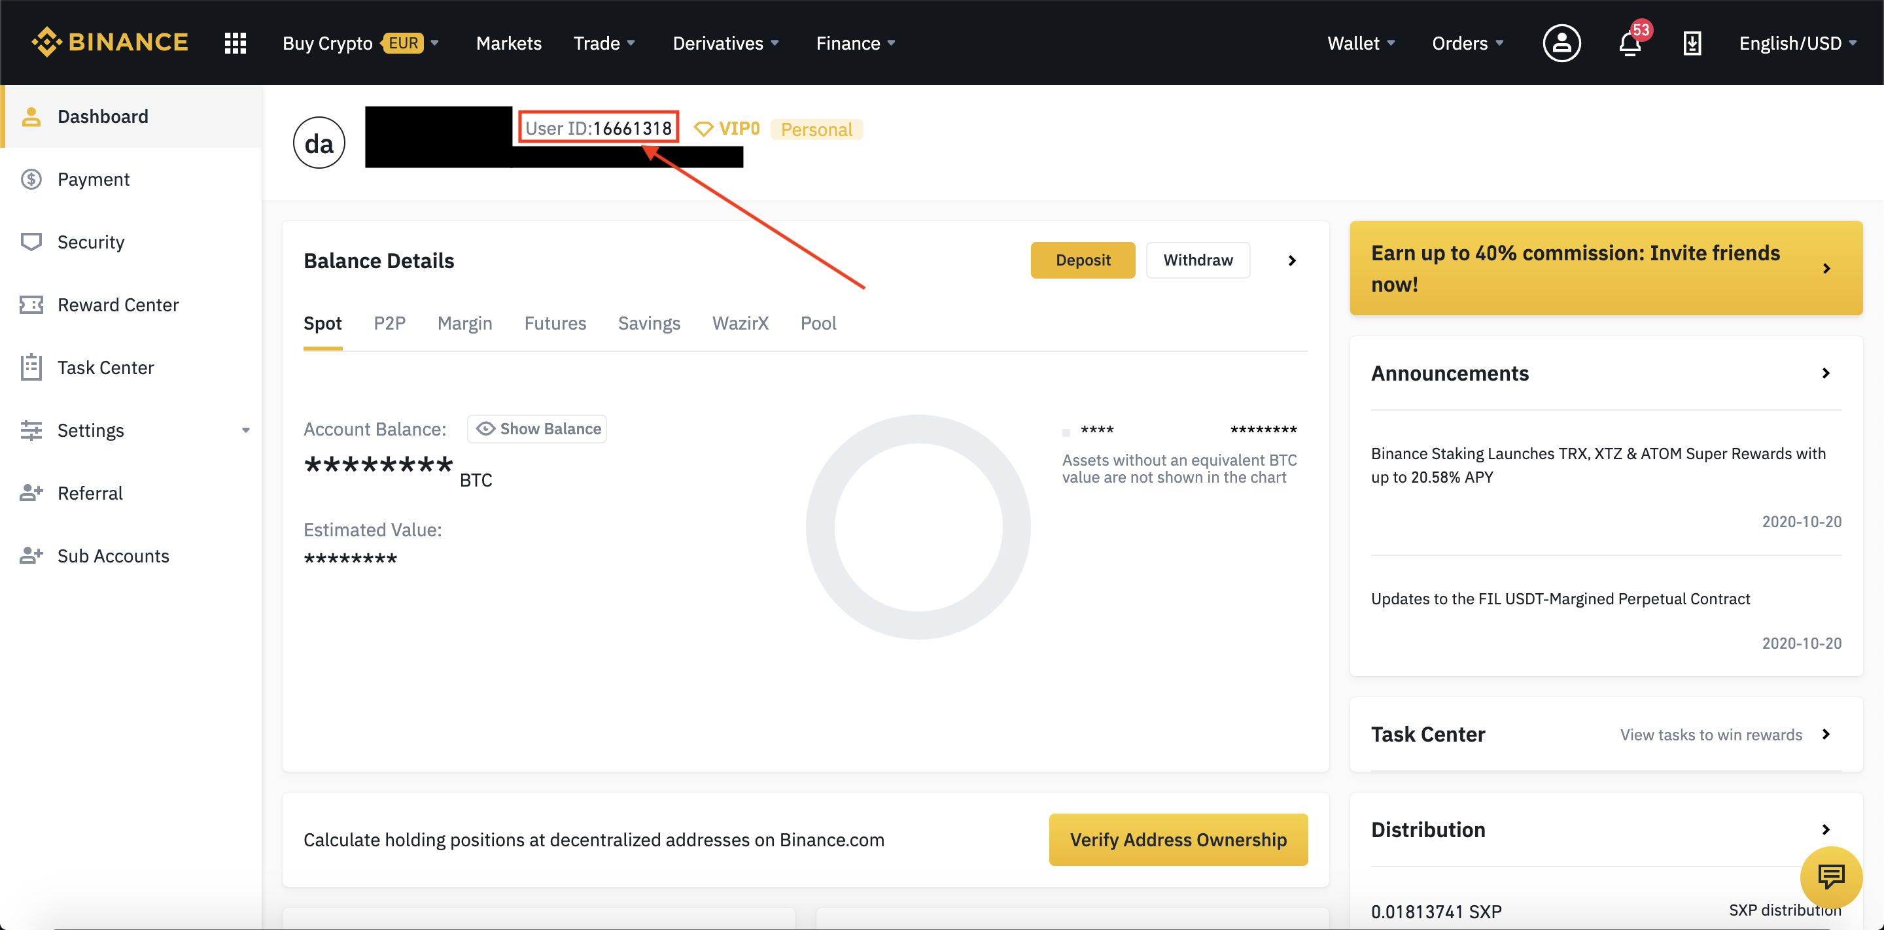Screen dimensions: 1884x930
Task: Open the grid/apps menu icon
Action: (234, 43)
